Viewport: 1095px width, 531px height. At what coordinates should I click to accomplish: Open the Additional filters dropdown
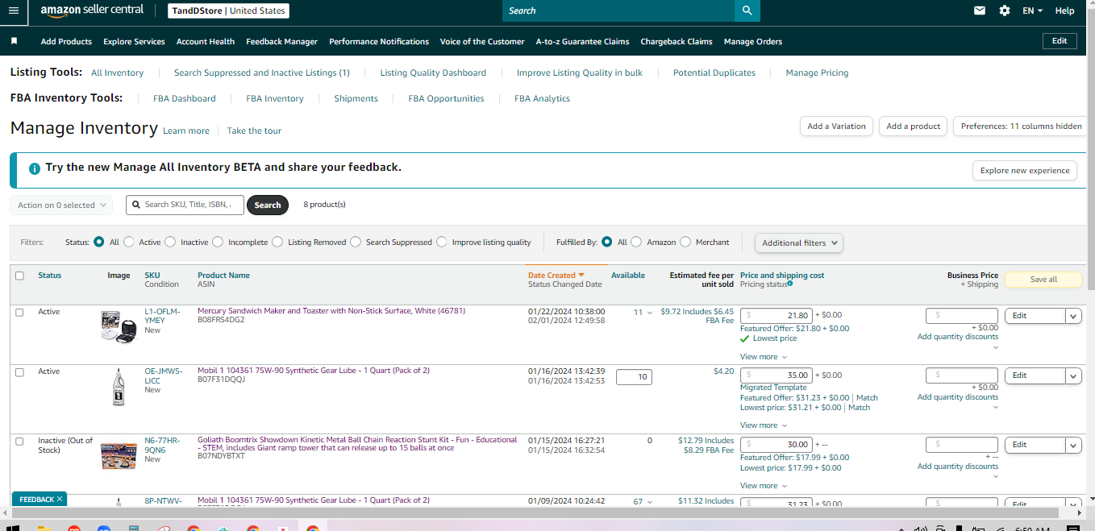(x=799, y=243)
